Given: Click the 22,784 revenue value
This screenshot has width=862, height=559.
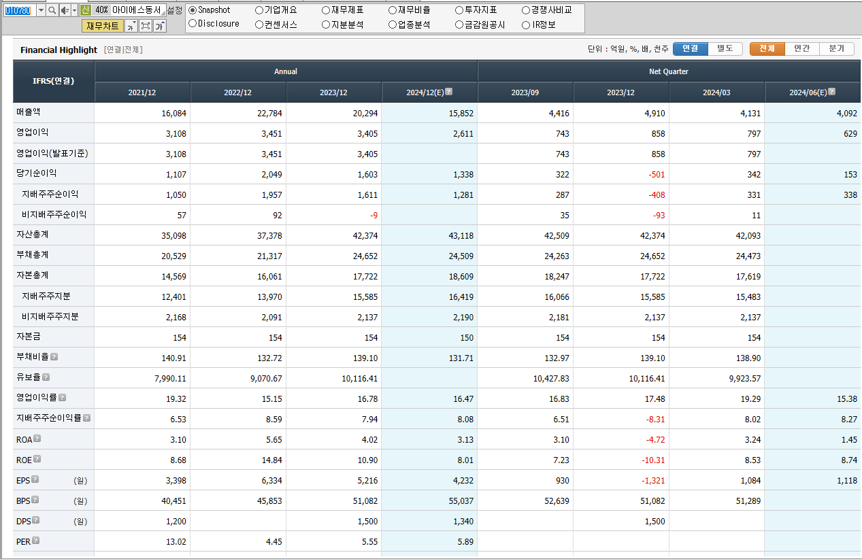Looking at the screenshot, I should click(x=269, y=114).
